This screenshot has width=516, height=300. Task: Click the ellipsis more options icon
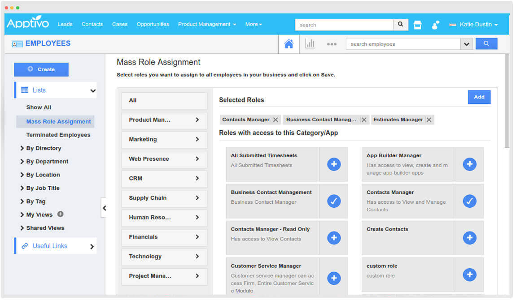point(332,43)
